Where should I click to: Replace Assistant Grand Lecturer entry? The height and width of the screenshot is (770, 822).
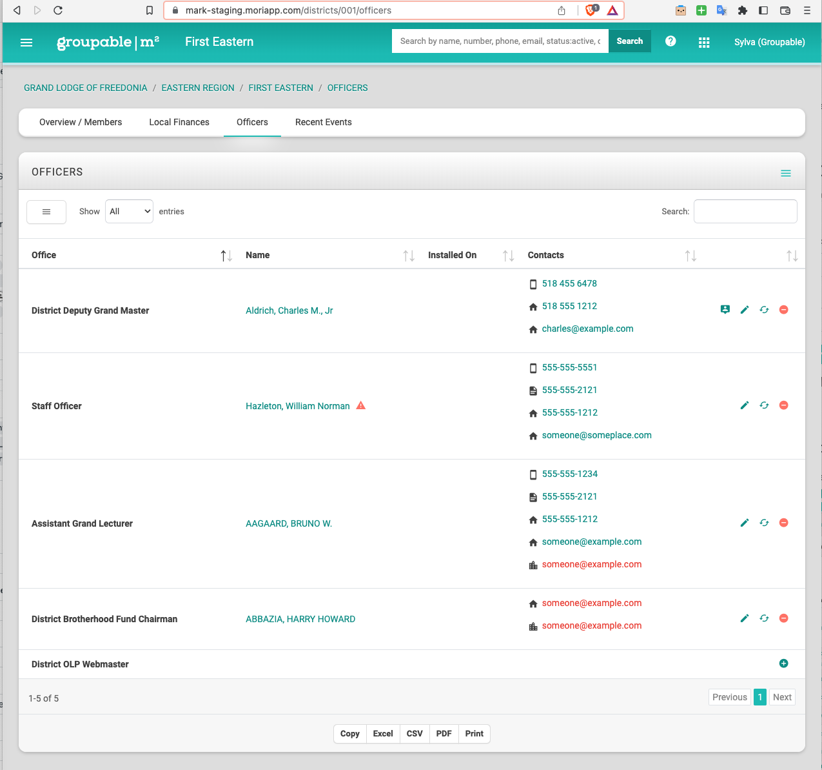(x=764, y=523)
